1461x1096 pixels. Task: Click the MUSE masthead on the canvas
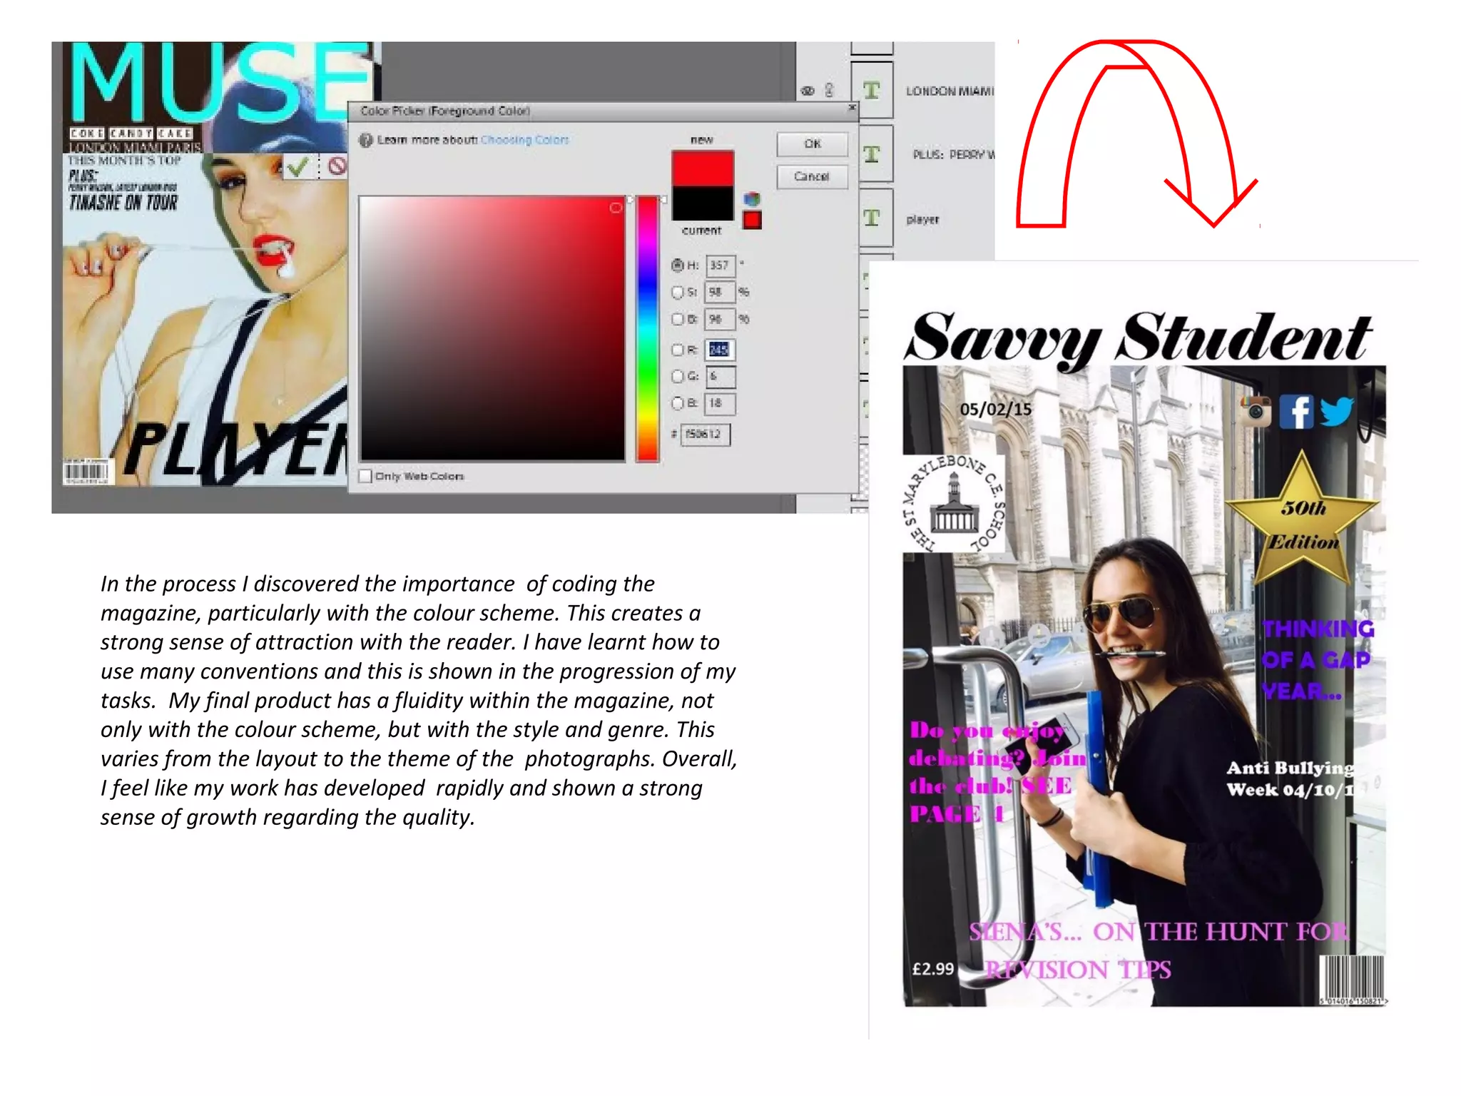coord(223,82)
